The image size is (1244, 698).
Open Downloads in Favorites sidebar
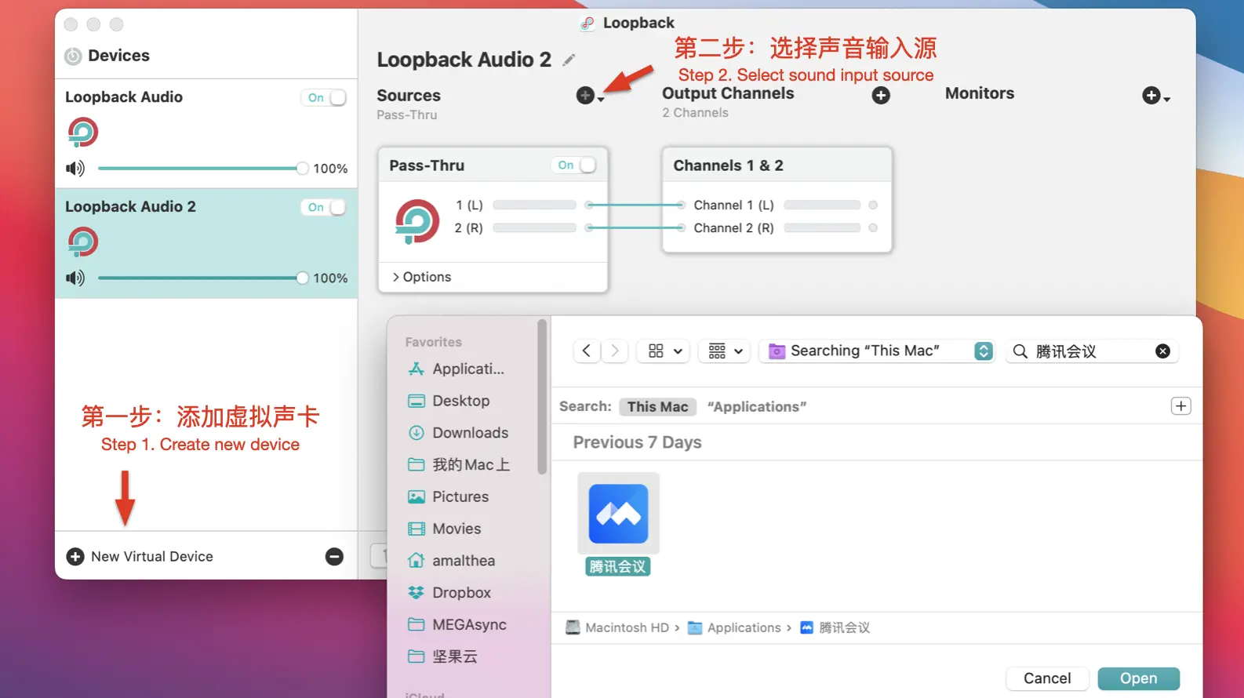pyautogui.click(x=458, y=433)
